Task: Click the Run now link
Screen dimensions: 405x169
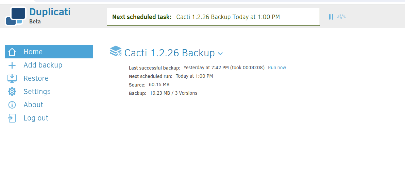Action: coord(277,68)
